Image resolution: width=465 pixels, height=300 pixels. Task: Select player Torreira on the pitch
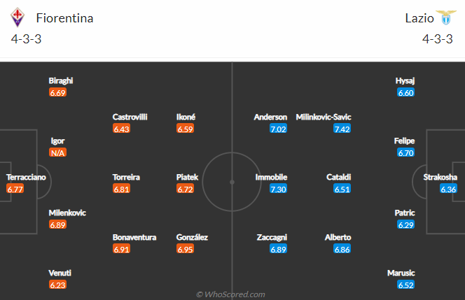pyautogui.click(x=126, y=177)
